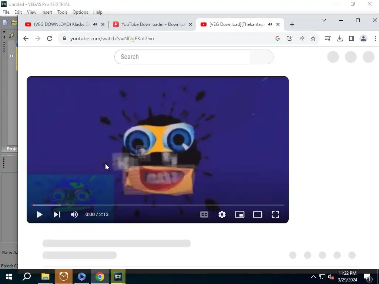The height and width of the screenshot is (284, 379).
Task: Open VEGAS Pro Options menu
Action: click(x=80, y=12)
